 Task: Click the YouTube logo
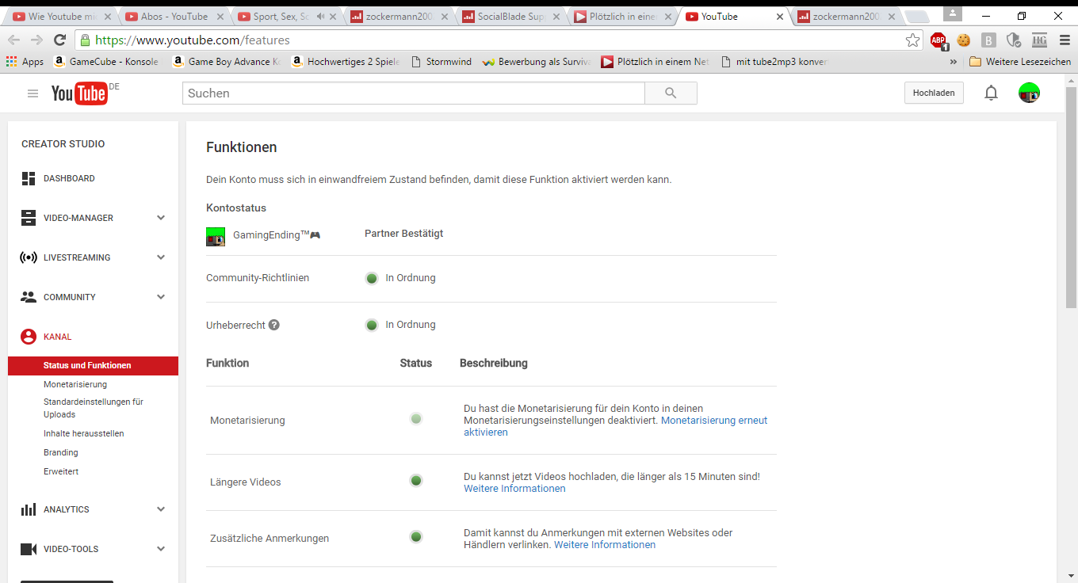tap(79, 93)
